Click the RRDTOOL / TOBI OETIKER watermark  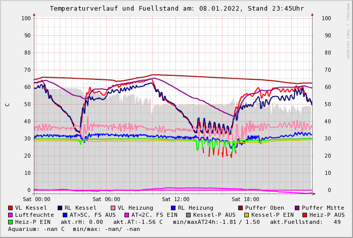(x=348, y=30)
